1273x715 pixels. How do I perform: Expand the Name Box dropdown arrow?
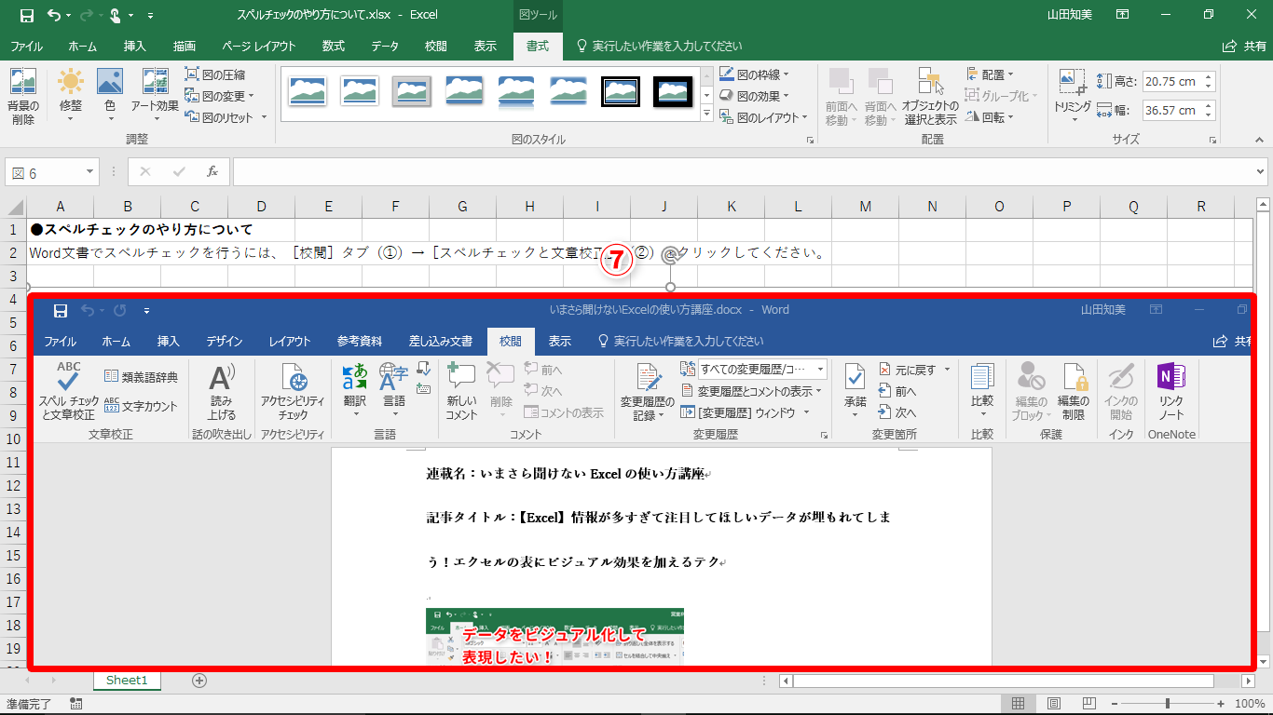90,171
